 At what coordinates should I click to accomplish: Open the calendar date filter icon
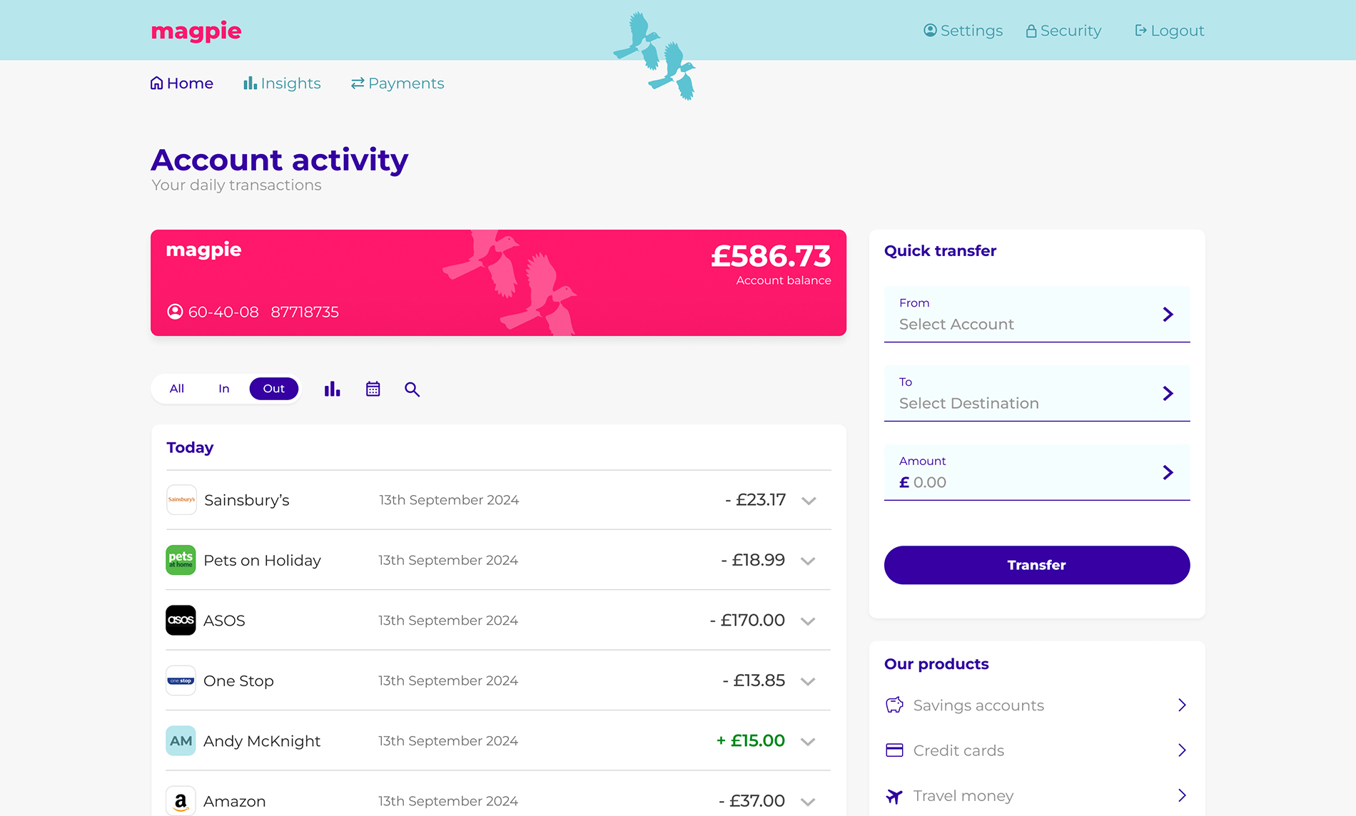(x=373, y=389)
